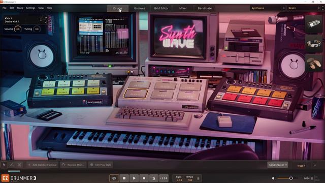
Task: Open Kick 1 instrument selector dropdown
Action: point(23,20)
